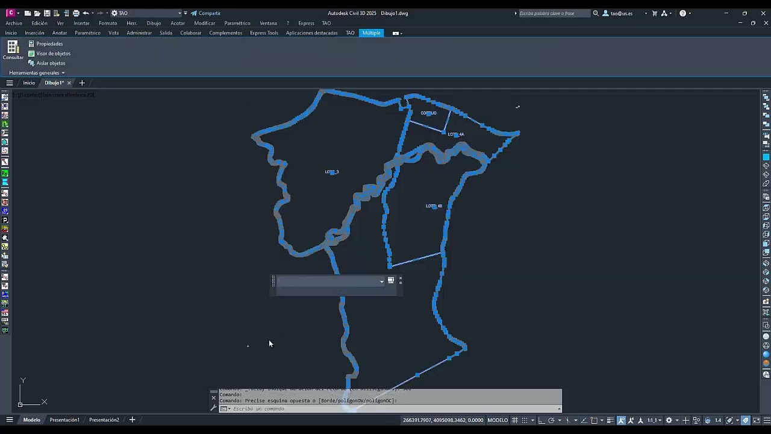Click Aislar objetos
The width and height of the screenshot is (771, 434).
pyautogui.click(x=46, y=63)
